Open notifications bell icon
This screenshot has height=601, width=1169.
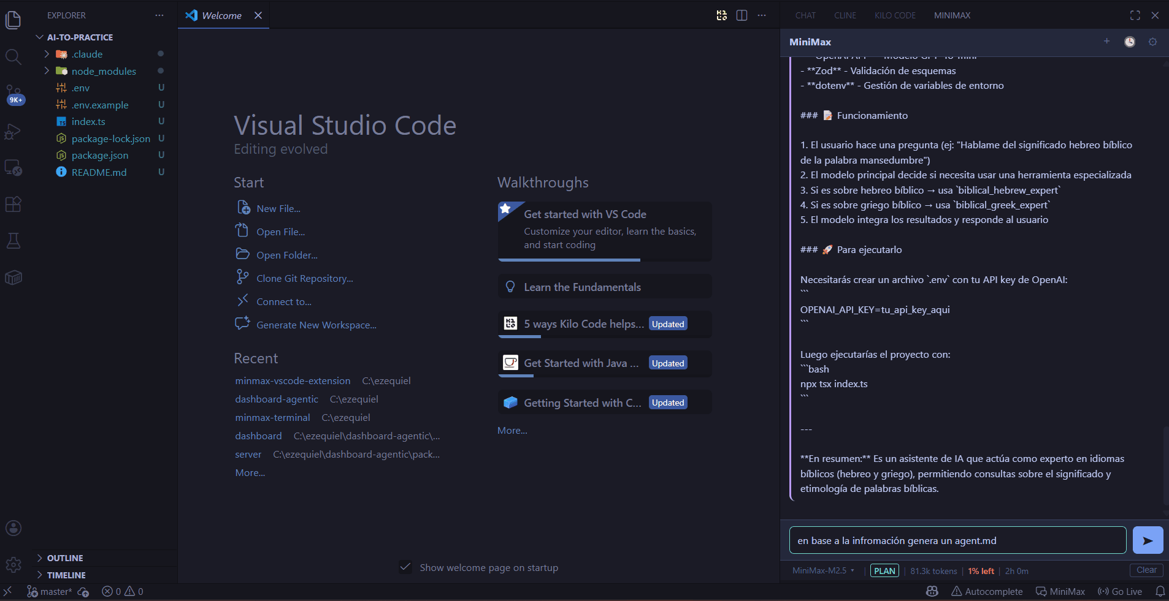1160,591
